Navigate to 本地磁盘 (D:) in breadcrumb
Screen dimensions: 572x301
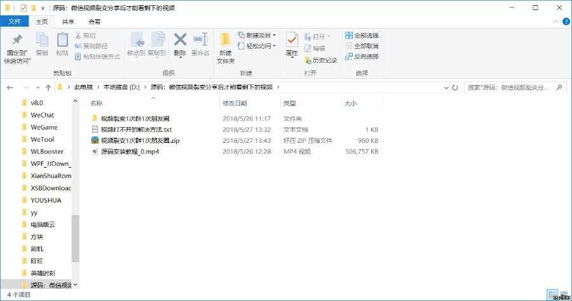click(x=121, y=87)
